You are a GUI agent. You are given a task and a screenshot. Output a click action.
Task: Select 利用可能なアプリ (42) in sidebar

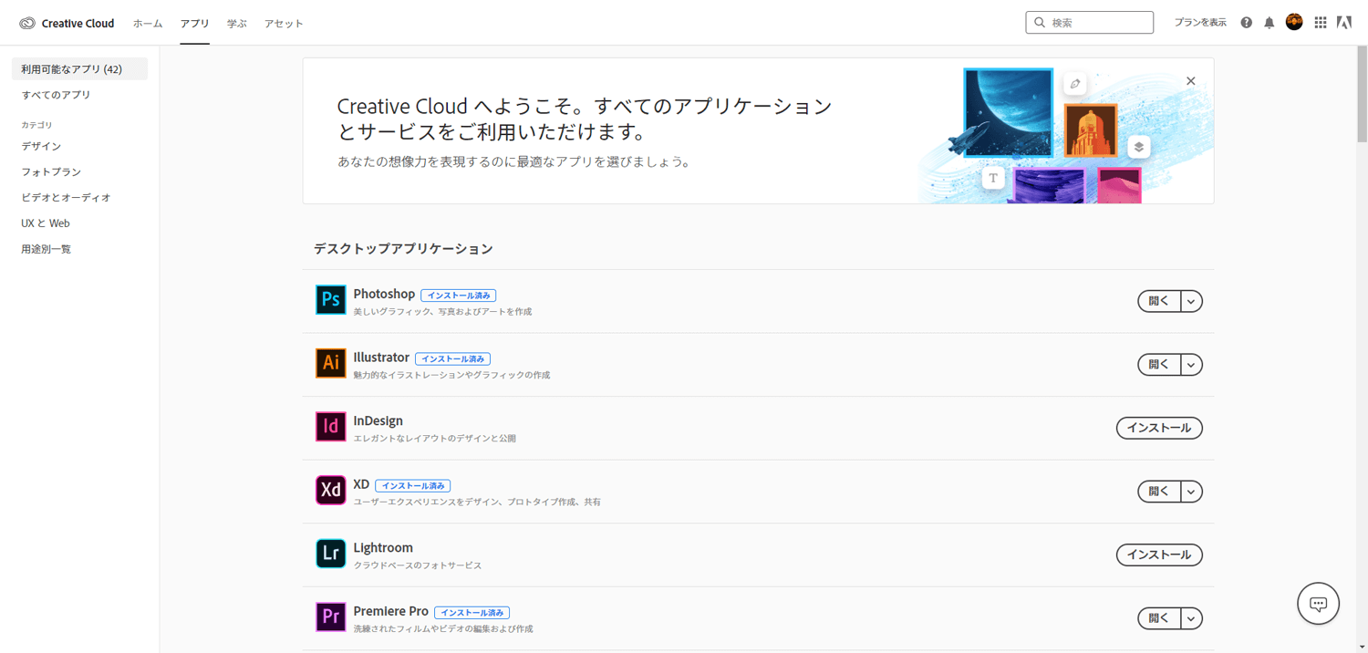tap(79, 69)
